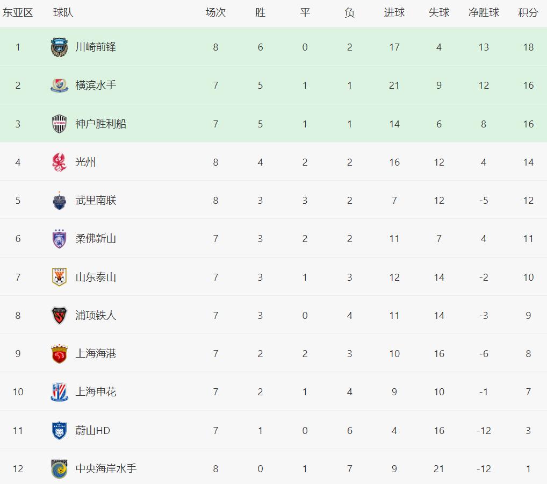Click the 浦项铁人 black shield logo
This screenshot has width=547, height=484.
59,315
